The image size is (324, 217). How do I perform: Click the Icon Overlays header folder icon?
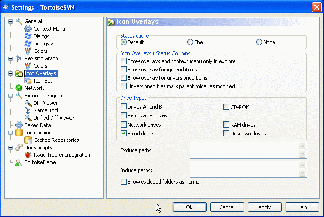point(111,22)
